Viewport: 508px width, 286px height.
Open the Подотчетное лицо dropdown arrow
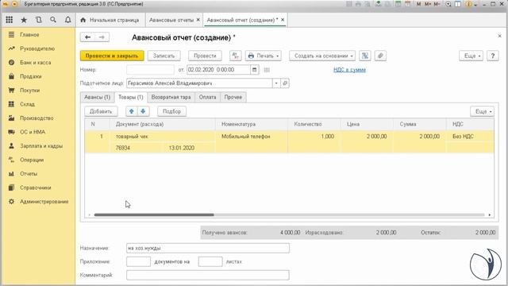tap(276, 83)
